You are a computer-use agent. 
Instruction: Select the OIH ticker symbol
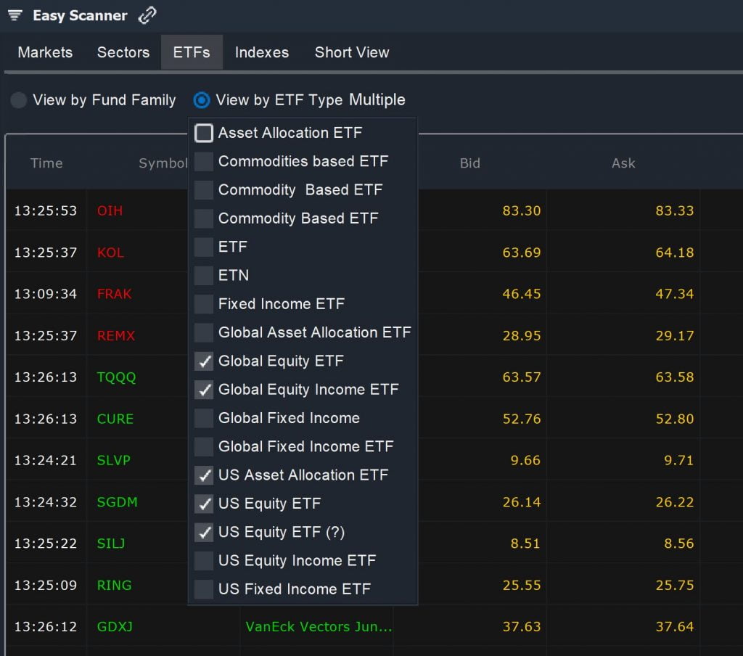point(109,210)
